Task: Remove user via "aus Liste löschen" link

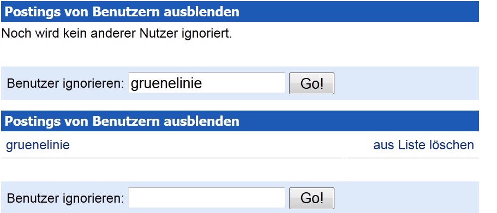Action: (423, 145)
